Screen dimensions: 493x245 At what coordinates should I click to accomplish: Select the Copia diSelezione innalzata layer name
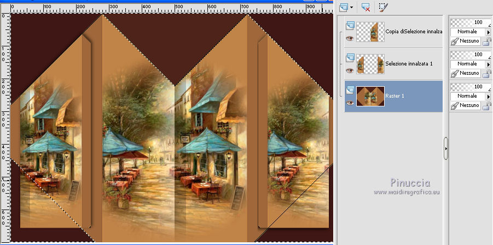click(414, 32)
